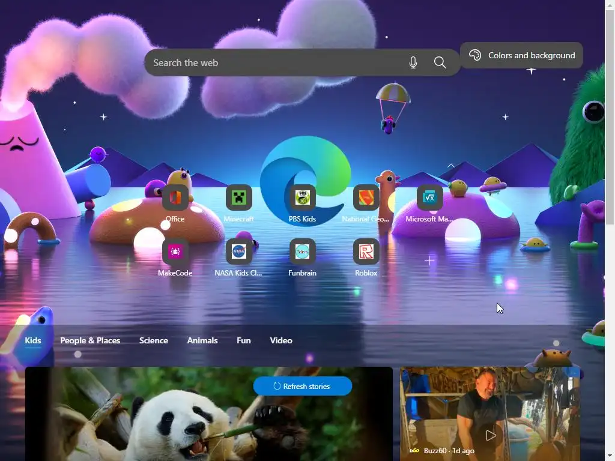Click the scrollbar down arrow

(x=610, y=457)
